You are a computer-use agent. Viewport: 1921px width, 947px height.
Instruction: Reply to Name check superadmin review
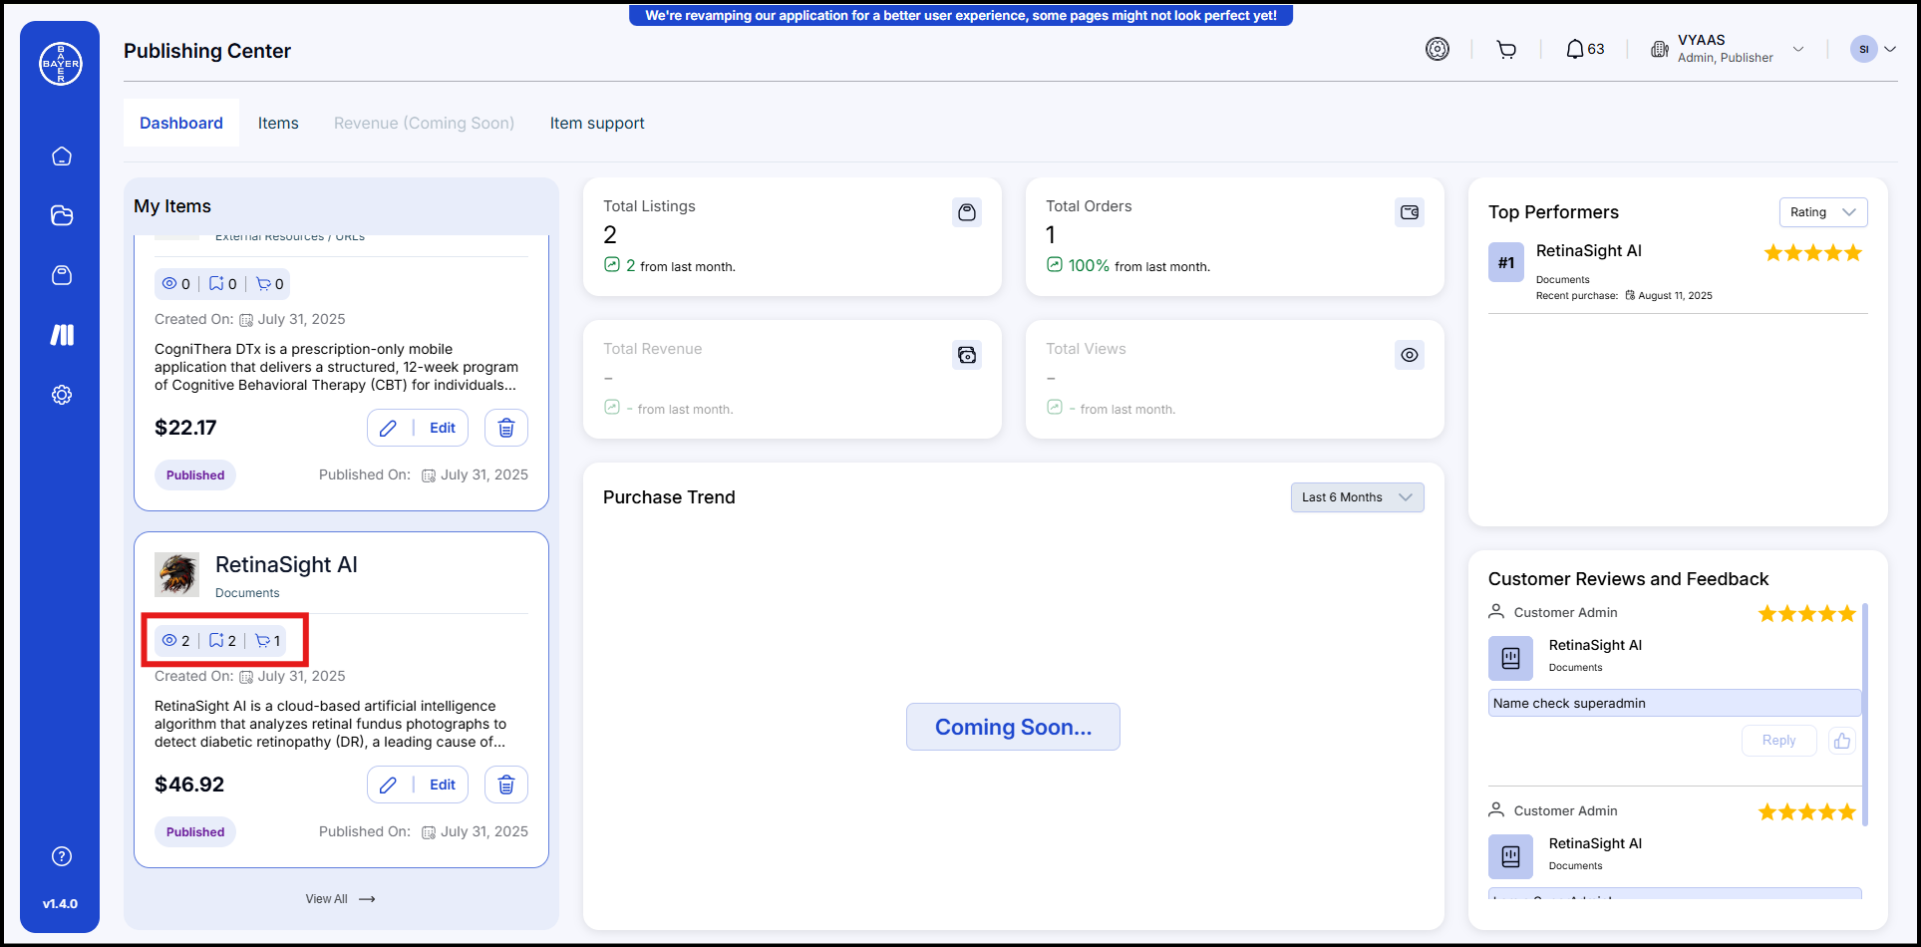coord(1778,741)
